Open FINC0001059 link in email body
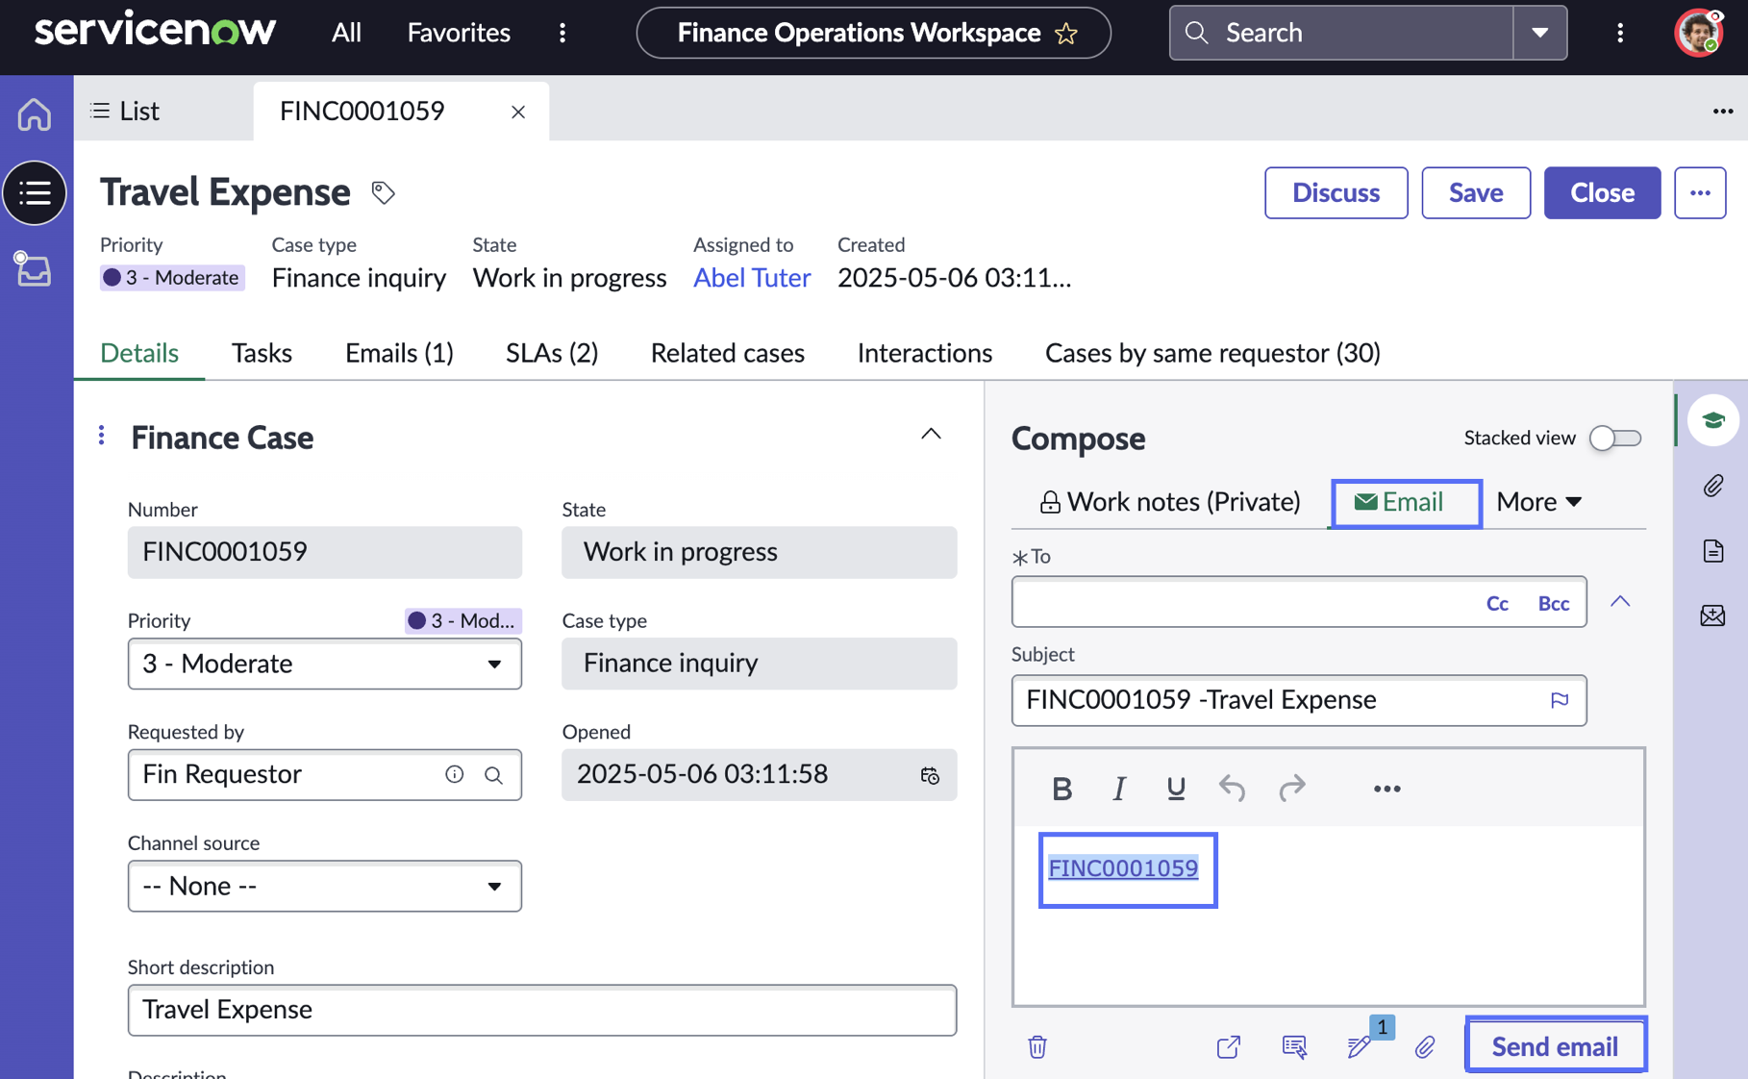 1123,867
